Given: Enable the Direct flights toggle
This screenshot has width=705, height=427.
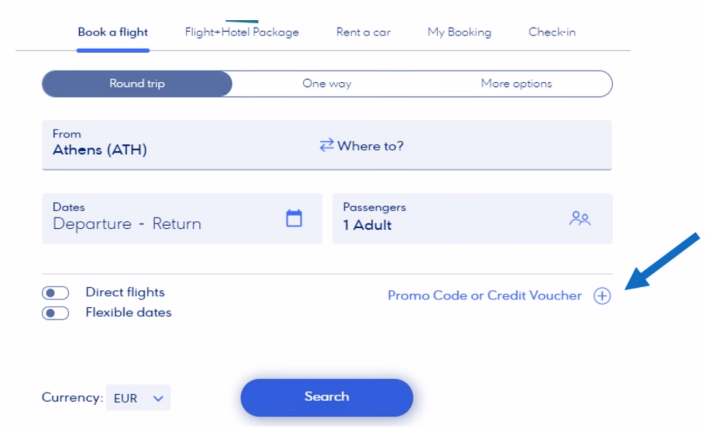Looking at the screenshot, I should (55, 292).
